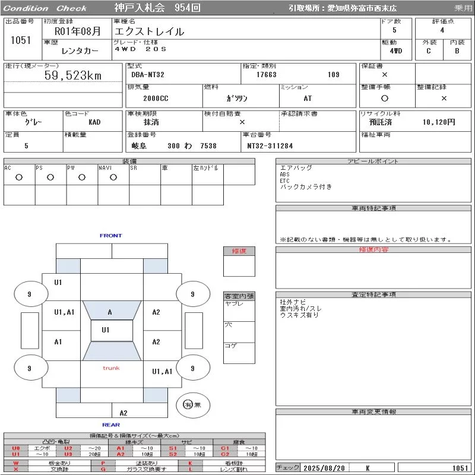
Task: Click the 引取場所 愛知県弥富市西末広 text
Action: click(x=343, y=8)
